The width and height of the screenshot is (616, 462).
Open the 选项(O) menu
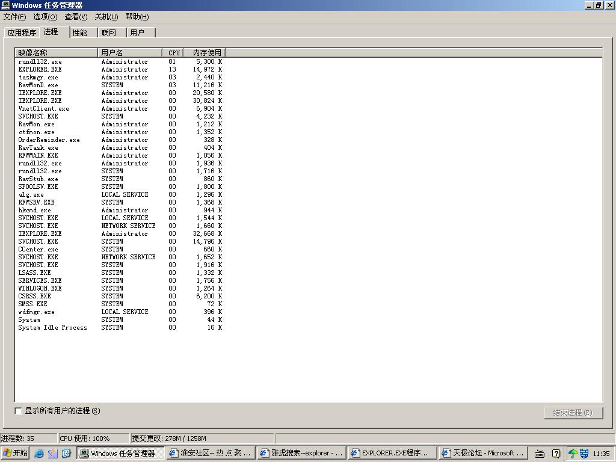(x=45, y=16)
